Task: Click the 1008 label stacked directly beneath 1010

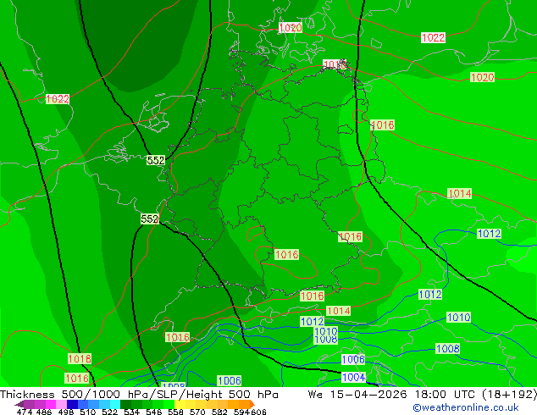Action: (x=326, y=340)
